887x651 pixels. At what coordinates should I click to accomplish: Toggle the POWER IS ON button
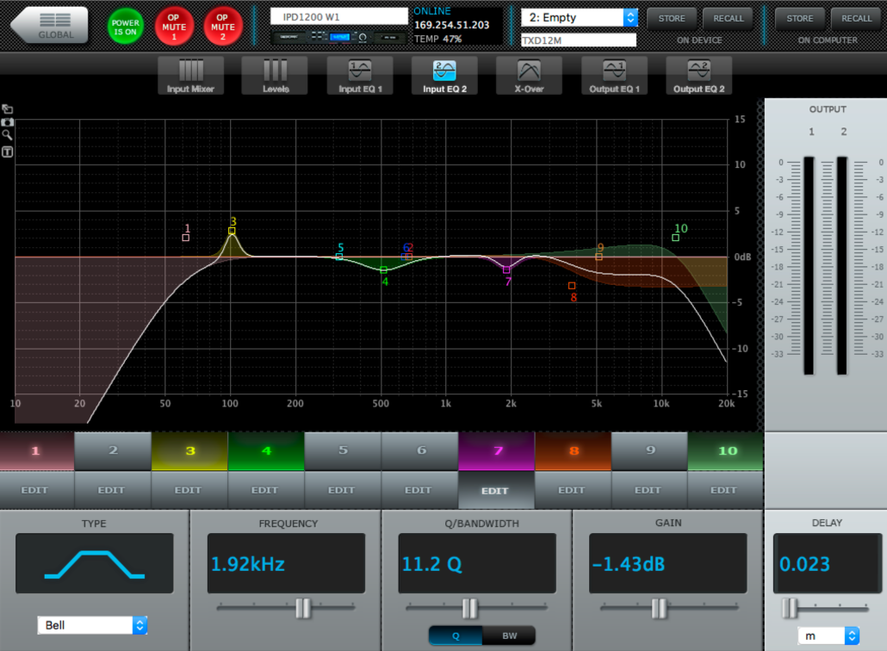[x=125, y=27]
